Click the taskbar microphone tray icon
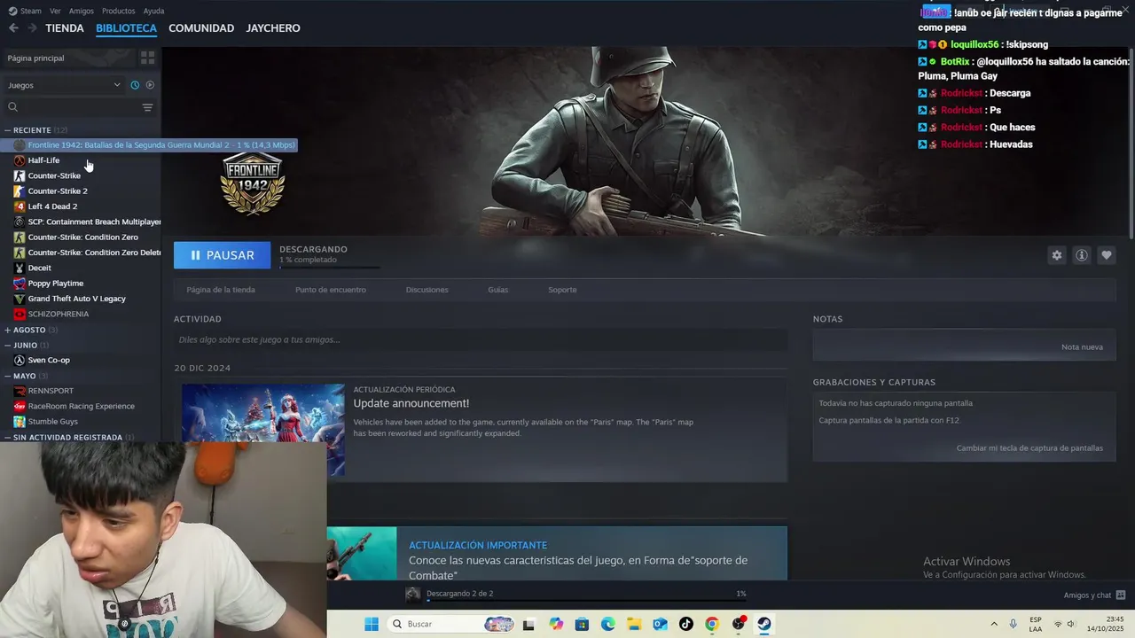Image resolution: width=1135 pixels, height=638 pixels. pos(1014,624)
